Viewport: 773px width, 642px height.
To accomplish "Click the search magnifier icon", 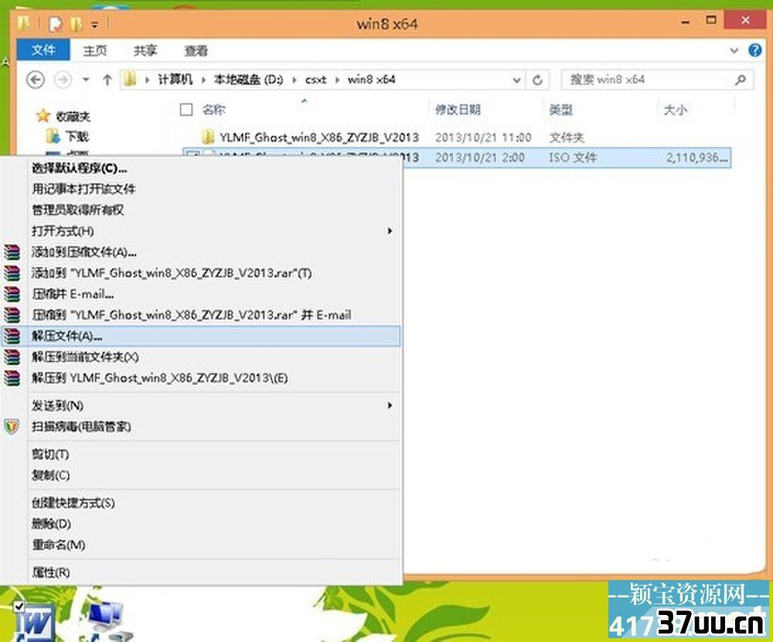I will point(740,80).
